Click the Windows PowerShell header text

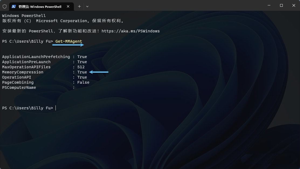[x=24, y=16]
